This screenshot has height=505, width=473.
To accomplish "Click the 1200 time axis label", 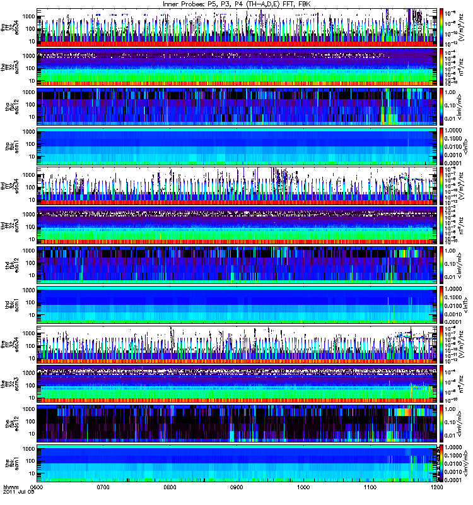I will point(436,487).
